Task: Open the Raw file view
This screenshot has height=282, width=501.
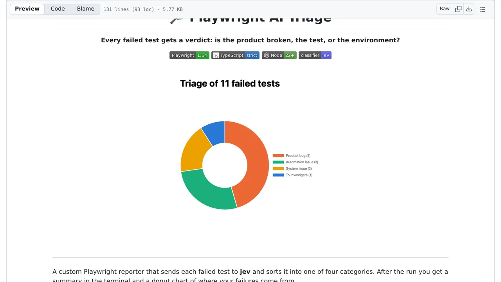Action: (x=445, y=9)
